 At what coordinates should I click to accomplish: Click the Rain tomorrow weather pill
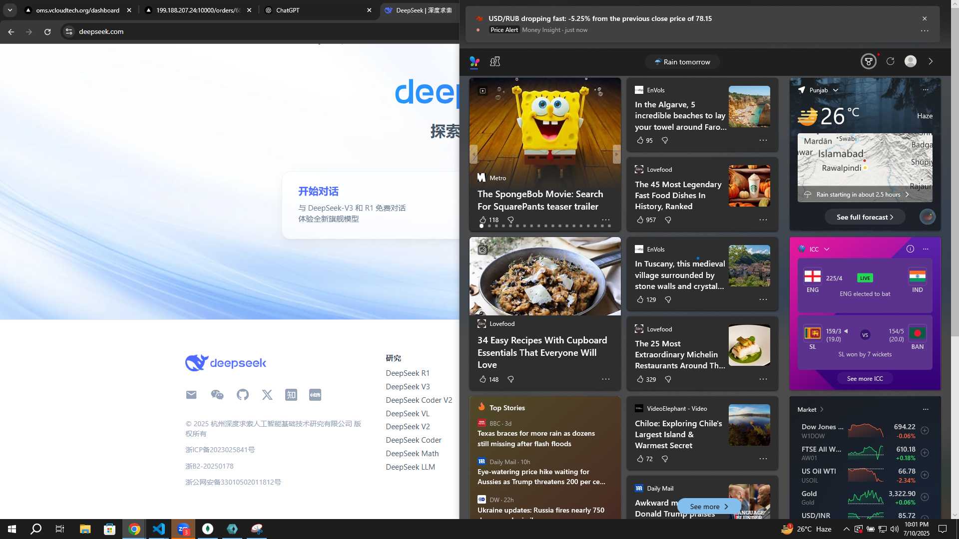(682, 62)
